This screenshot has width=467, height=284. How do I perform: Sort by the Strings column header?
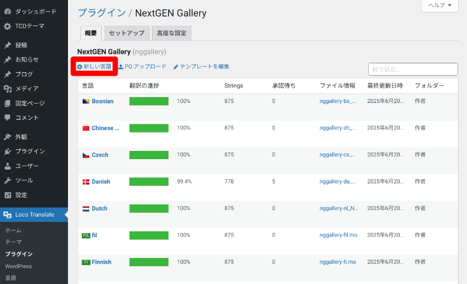click(x=234, y=86)
